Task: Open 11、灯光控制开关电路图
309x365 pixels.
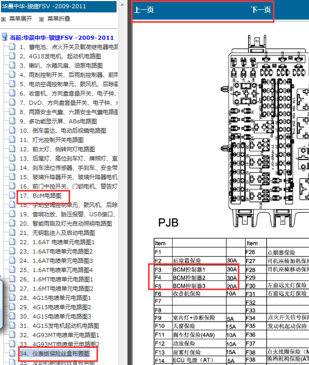Action: pyautogui.click(x=52, y=140)
